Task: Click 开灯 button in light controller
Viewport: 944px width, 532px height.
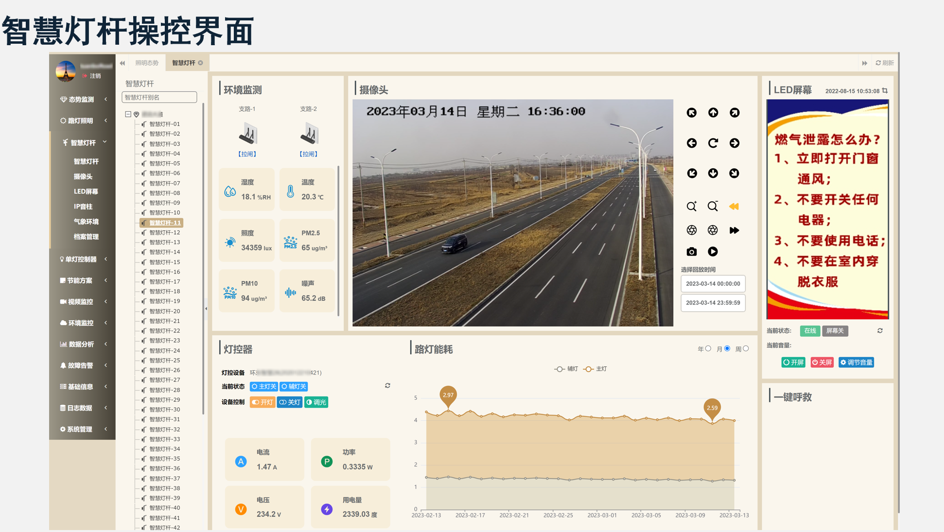Action: tap(262, 402)
